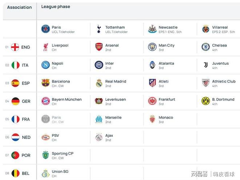This screenshot has height=180, width=240.
Task: Open the Newcastle team name link
Action: point(168,27)
